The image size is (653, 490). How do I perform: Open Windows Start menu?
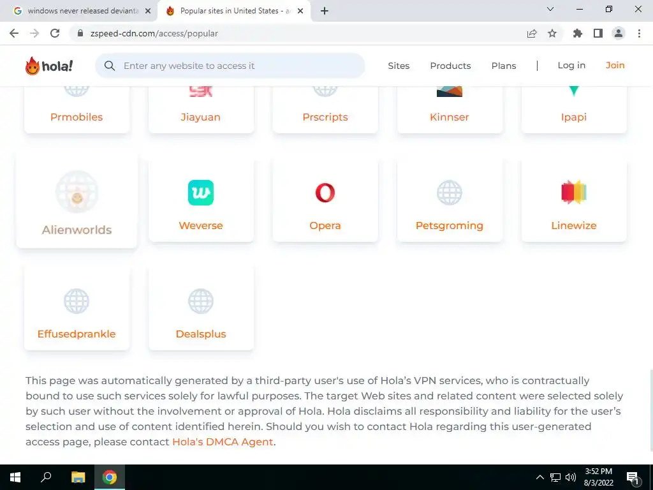(15, 477)
